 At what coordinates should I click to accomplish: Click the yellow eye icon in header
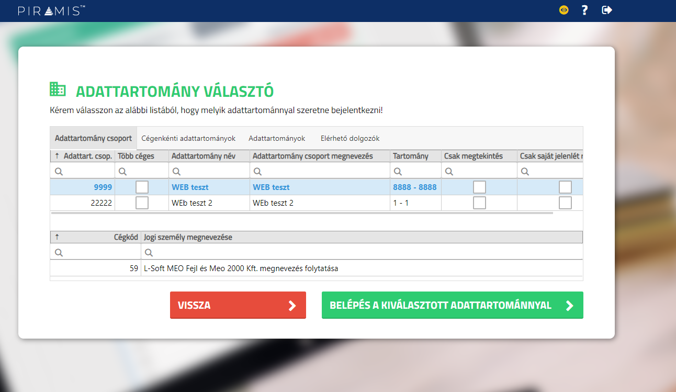point(564,10)
